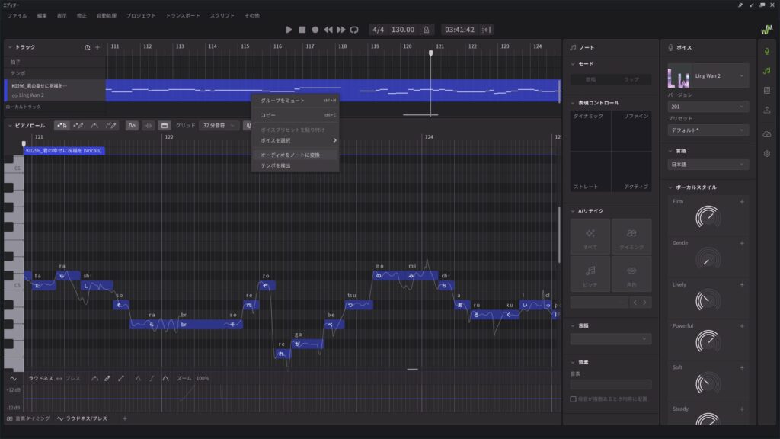Click the ピッチ AI retake button
The width and height of the screenshot is (780, 439).
pos(590,275)
